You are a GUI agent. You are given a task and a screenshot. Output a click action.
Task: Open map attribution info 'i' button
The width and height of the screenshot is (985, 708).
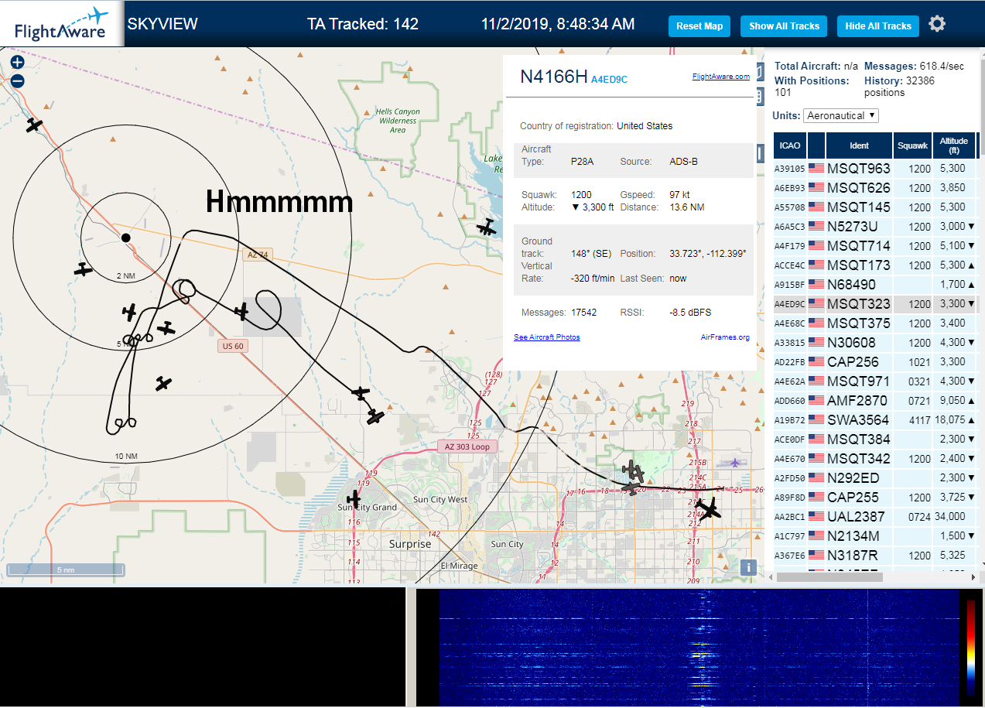(747, 567)
